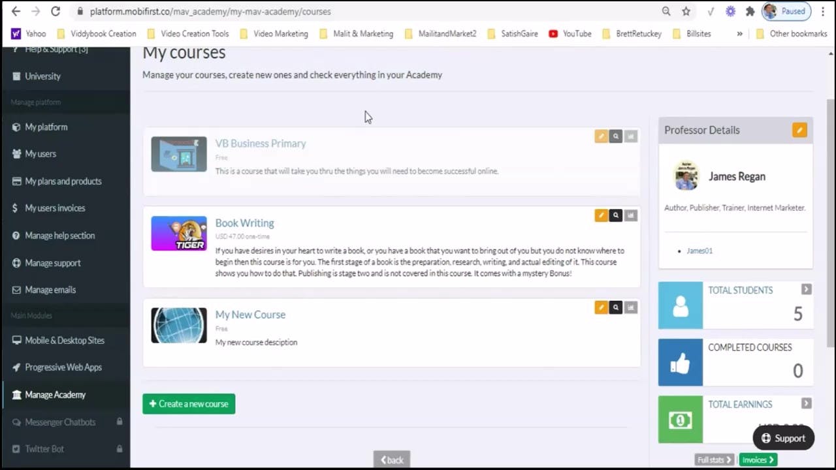The width and height of the screenshot is (836, 470).
Task: Click the bookmark star icon
Action: pos(684,11)
